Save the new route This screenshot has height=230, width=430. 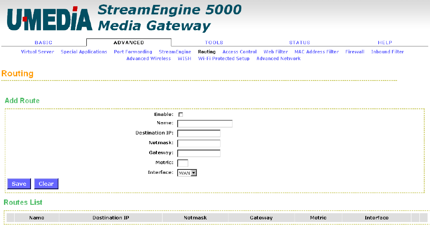19,184
